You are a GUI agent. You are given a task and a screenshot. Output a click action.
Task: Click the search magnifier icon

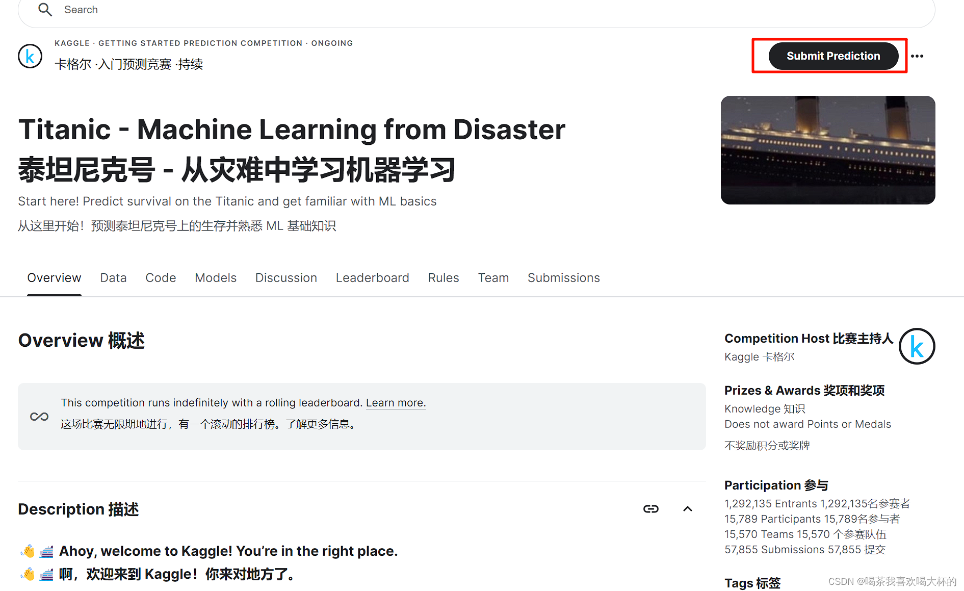pos(45,10)
